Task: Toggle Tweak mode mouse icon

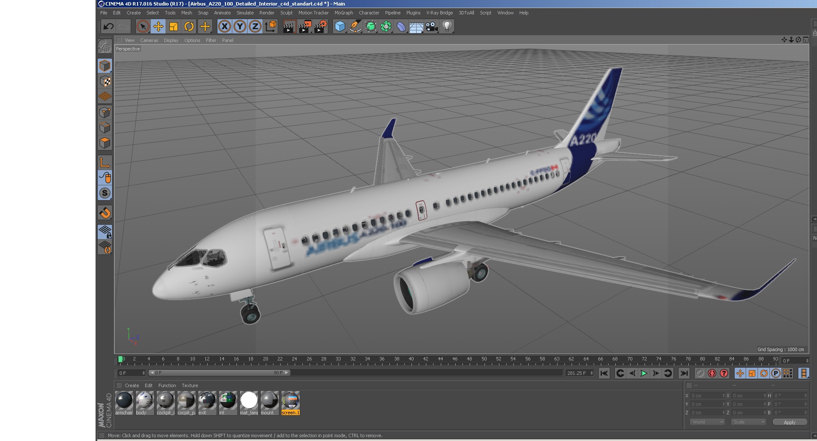Action: (105, 177)
